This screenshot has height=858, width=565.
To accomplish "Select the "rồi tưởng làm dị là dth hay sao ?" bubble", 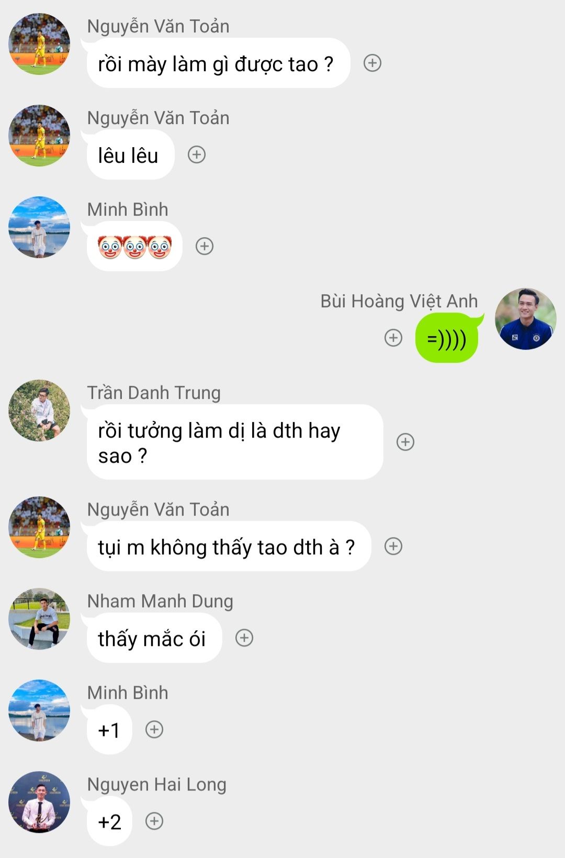I will [x=235, y=442].
